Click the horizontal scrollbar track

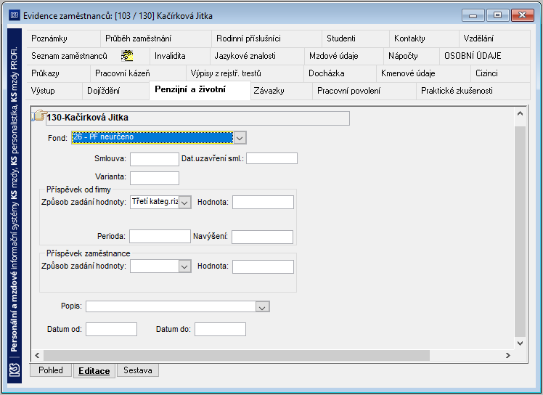point(237,356)
